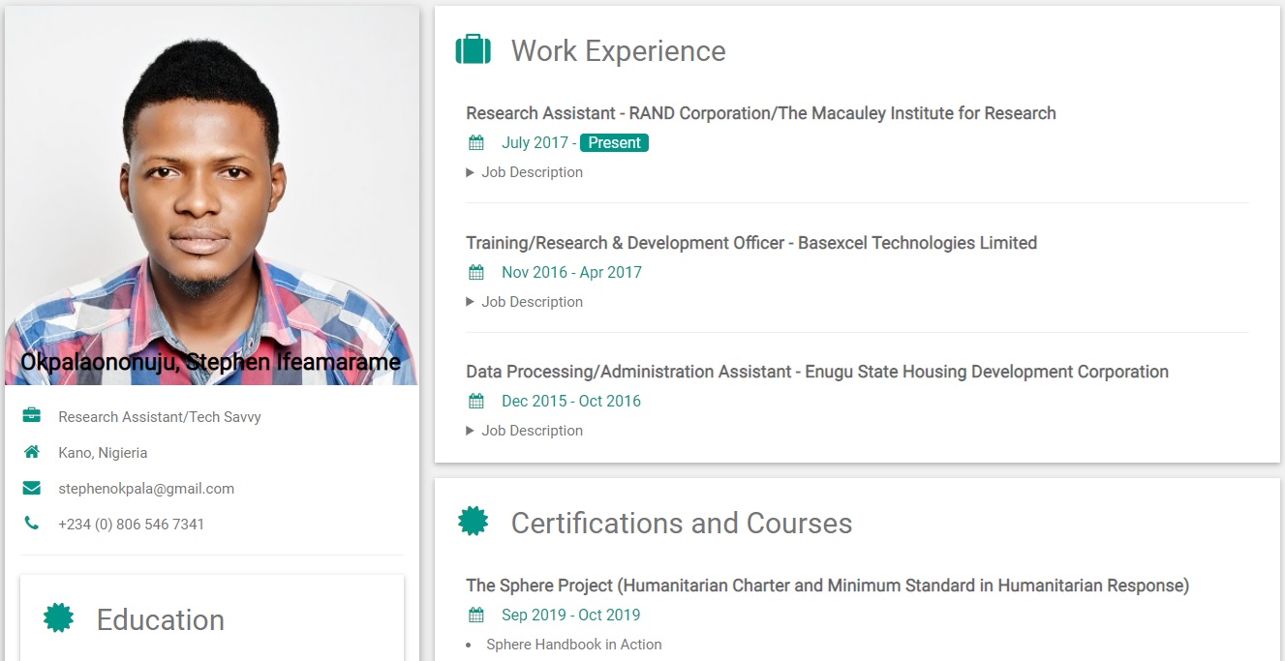1285x661 pixels.
Task: Click the badge icon beside Certifications and Courses
Action: coord(473,522)
